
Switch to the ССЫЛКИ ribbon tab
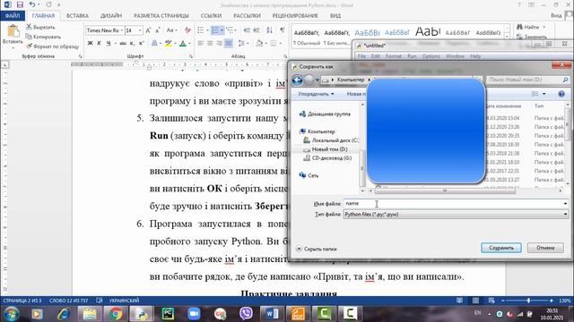[211, 16]
